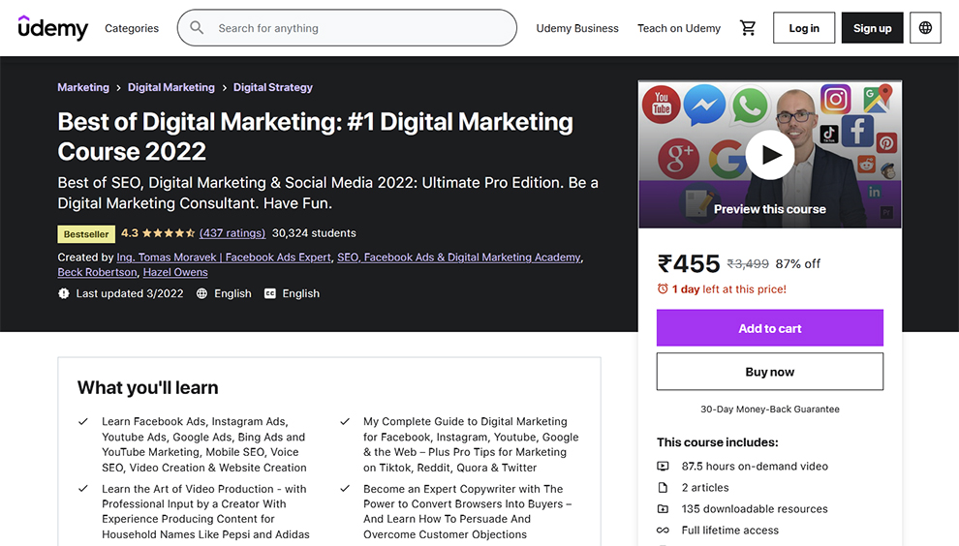Screen dimensions: 959x546
Task: Open instructor Beck Robertson profile
Action: tap(97, 272)
